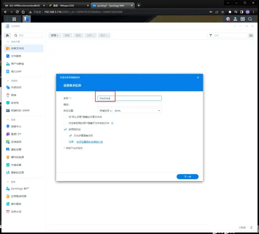Switch to the VMware ESXi login tab
The width and height of the screenshot is (259, 234).
click(69, 5)
